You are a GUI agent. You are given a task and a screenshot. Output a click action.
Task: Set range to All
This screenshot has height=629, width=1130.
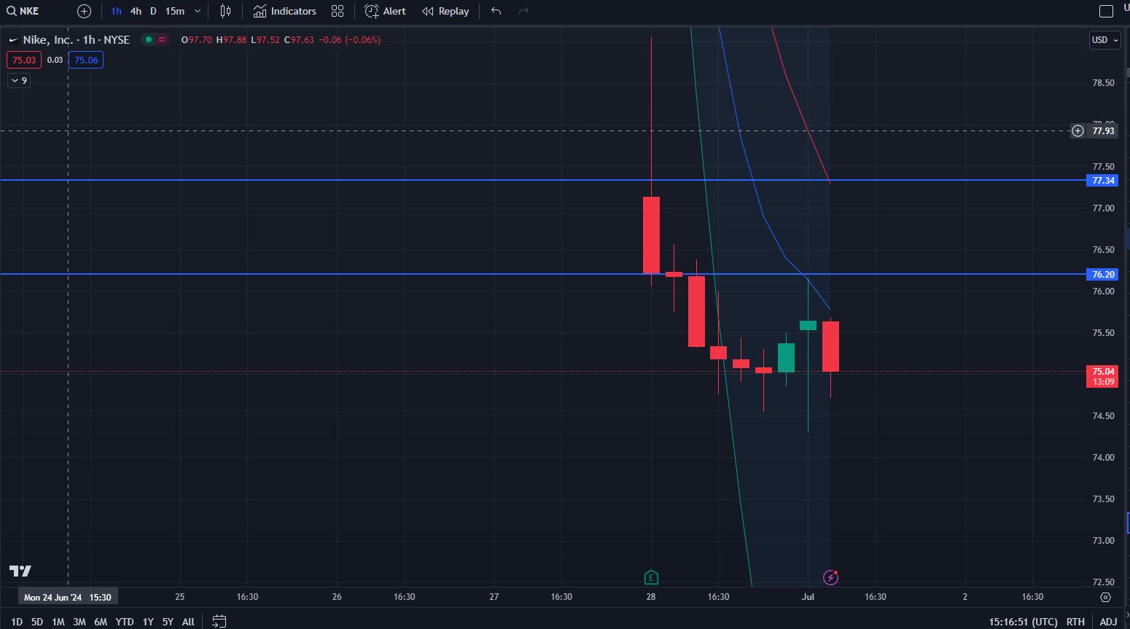click(x=188, y=622)
